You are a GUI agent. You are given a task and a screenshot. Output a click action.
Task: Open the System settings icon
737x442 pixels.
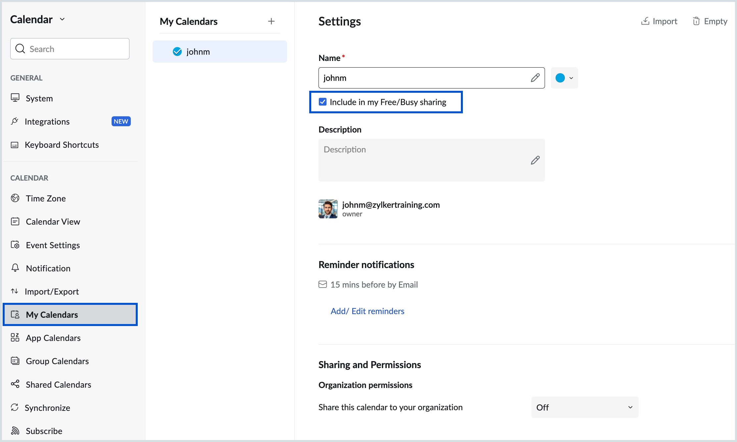pos(15,98)
